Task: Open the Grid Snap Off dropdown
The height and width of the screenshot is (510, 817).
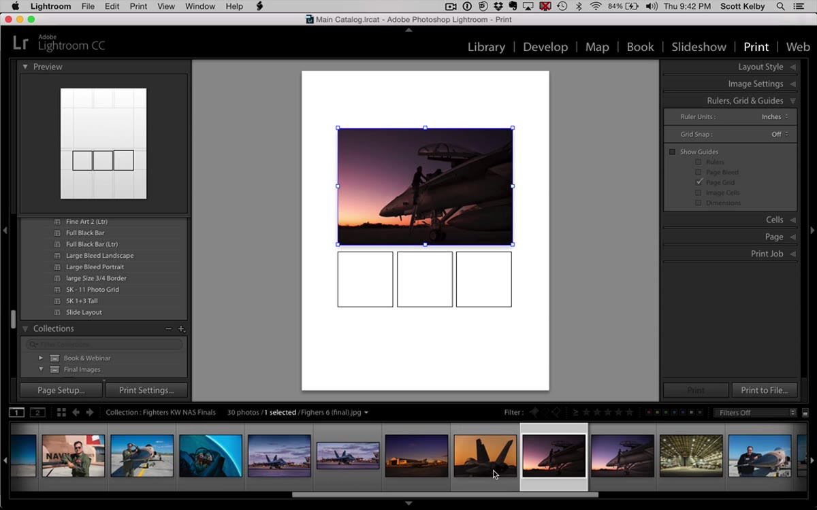Action: (780, 135)
